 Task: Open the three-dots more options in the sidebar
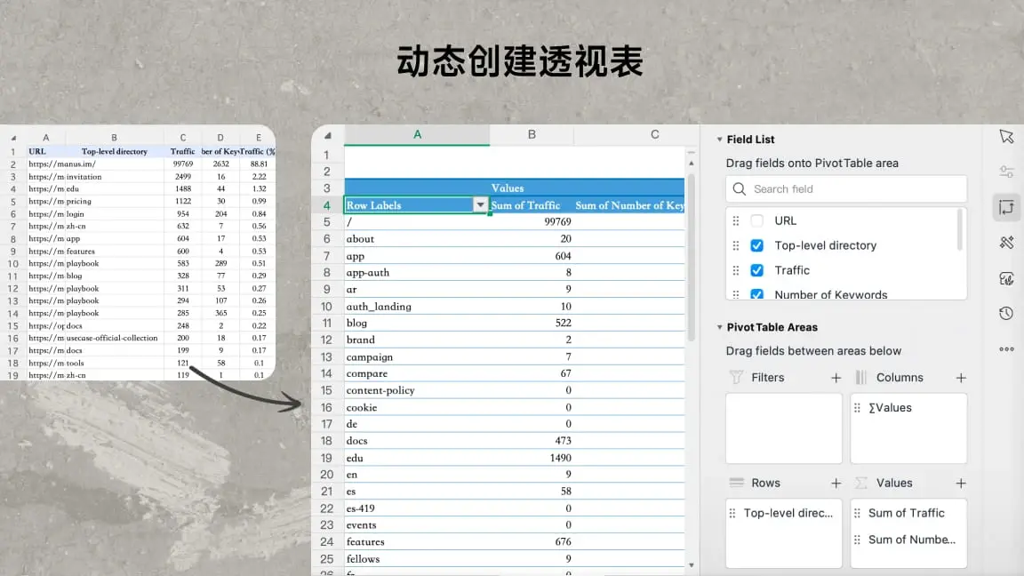tap(1006, 349)
